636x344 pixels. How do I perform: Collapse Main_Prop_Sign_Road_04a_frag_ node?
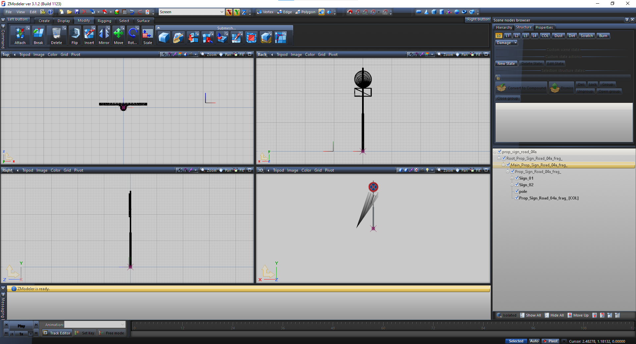tap(503, 165)
